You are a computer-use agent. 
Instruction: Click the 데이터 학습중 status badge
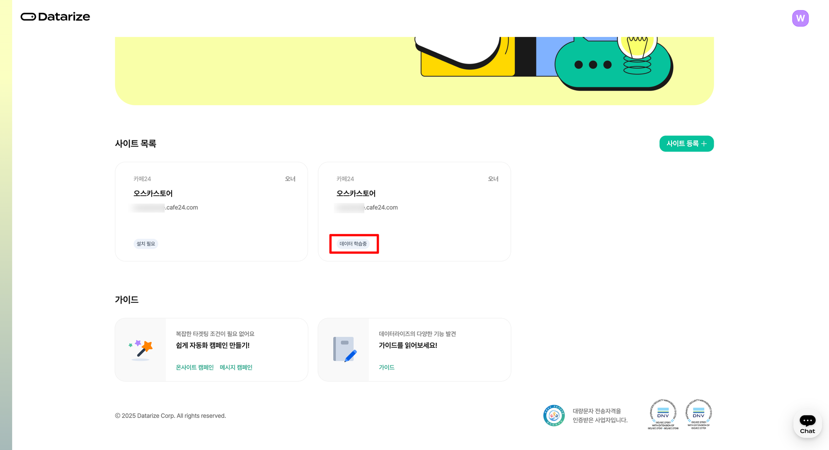point(353,244)
